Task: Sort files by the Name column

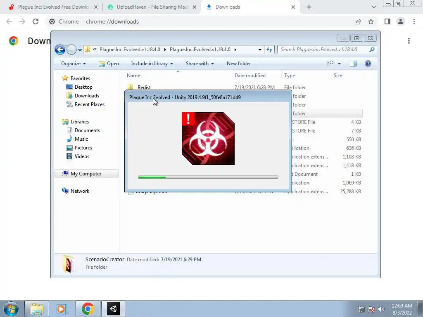Action: [x=178, y=76]
